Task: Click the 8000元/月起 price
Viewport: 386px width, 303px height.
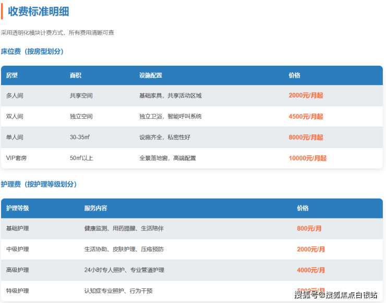Action: [306, 137]
